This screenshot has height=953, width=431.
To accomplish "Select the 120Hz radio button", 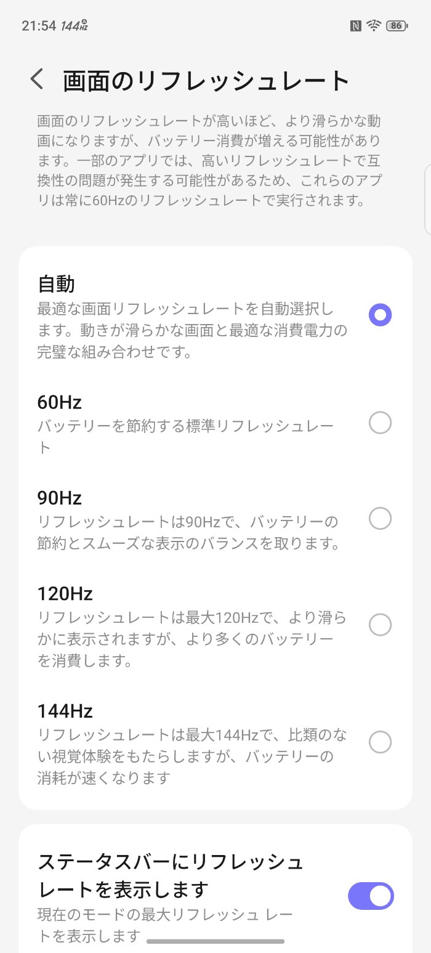I will pos(380,625).
